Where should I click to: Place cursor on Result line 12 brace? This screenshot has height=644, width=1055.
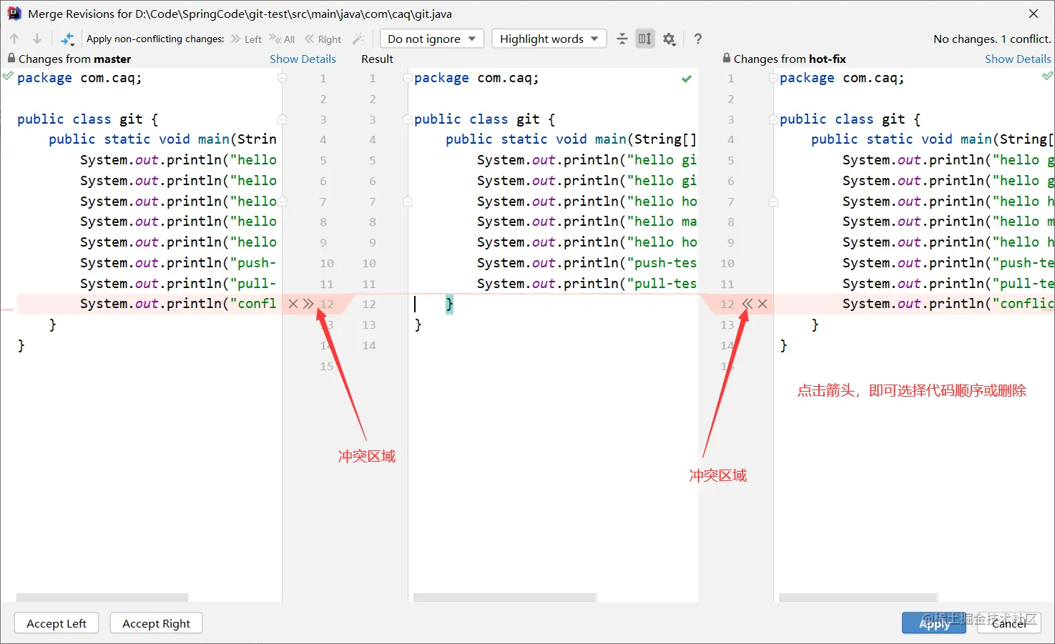click(x=449, y=304)
